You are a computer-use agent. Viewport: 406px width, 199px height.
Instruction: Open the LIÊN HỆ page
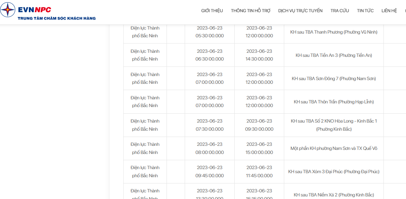tap(389, 11)
